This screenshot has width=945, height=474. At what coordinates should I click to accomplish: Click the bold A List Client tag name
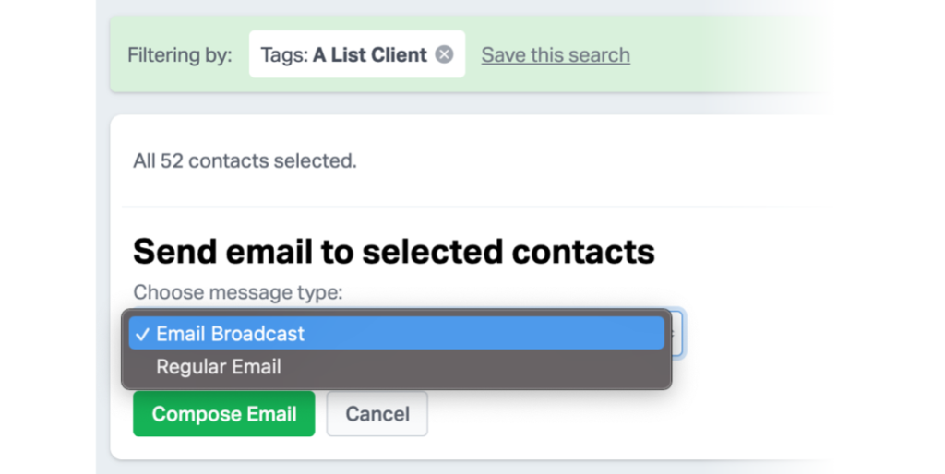tap(370, 54)
